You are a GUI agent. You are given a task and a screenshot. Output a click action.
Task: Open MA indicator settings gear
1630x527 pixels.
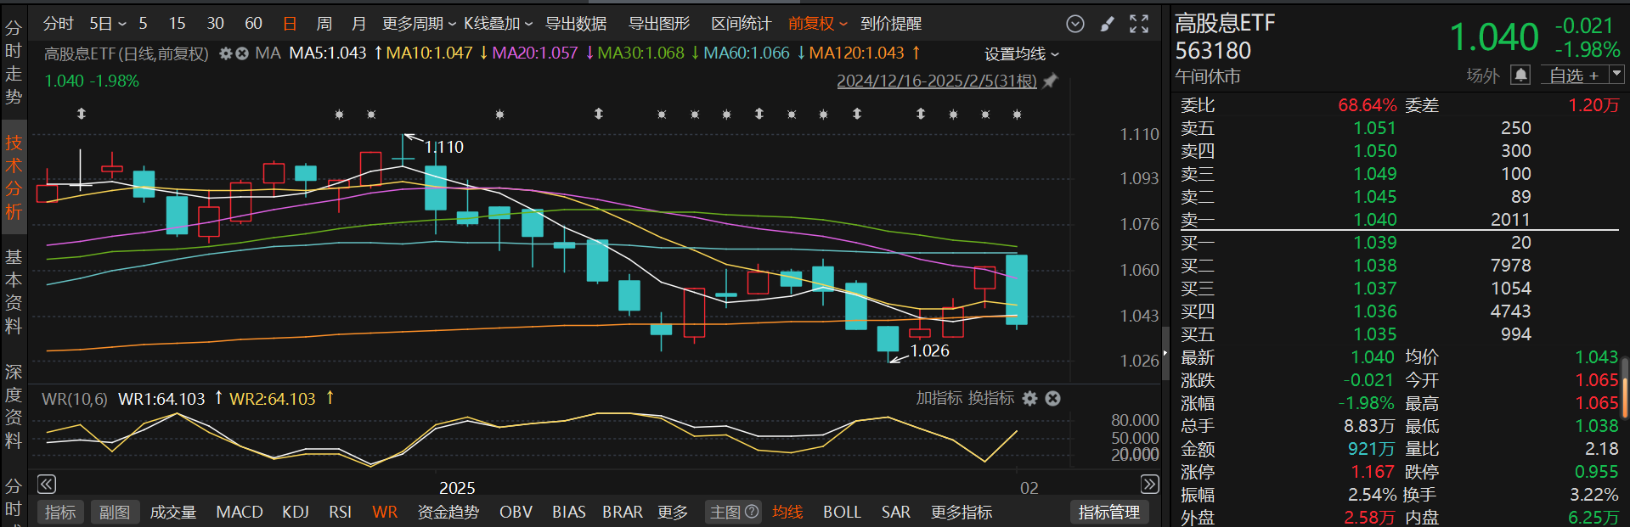226,53
